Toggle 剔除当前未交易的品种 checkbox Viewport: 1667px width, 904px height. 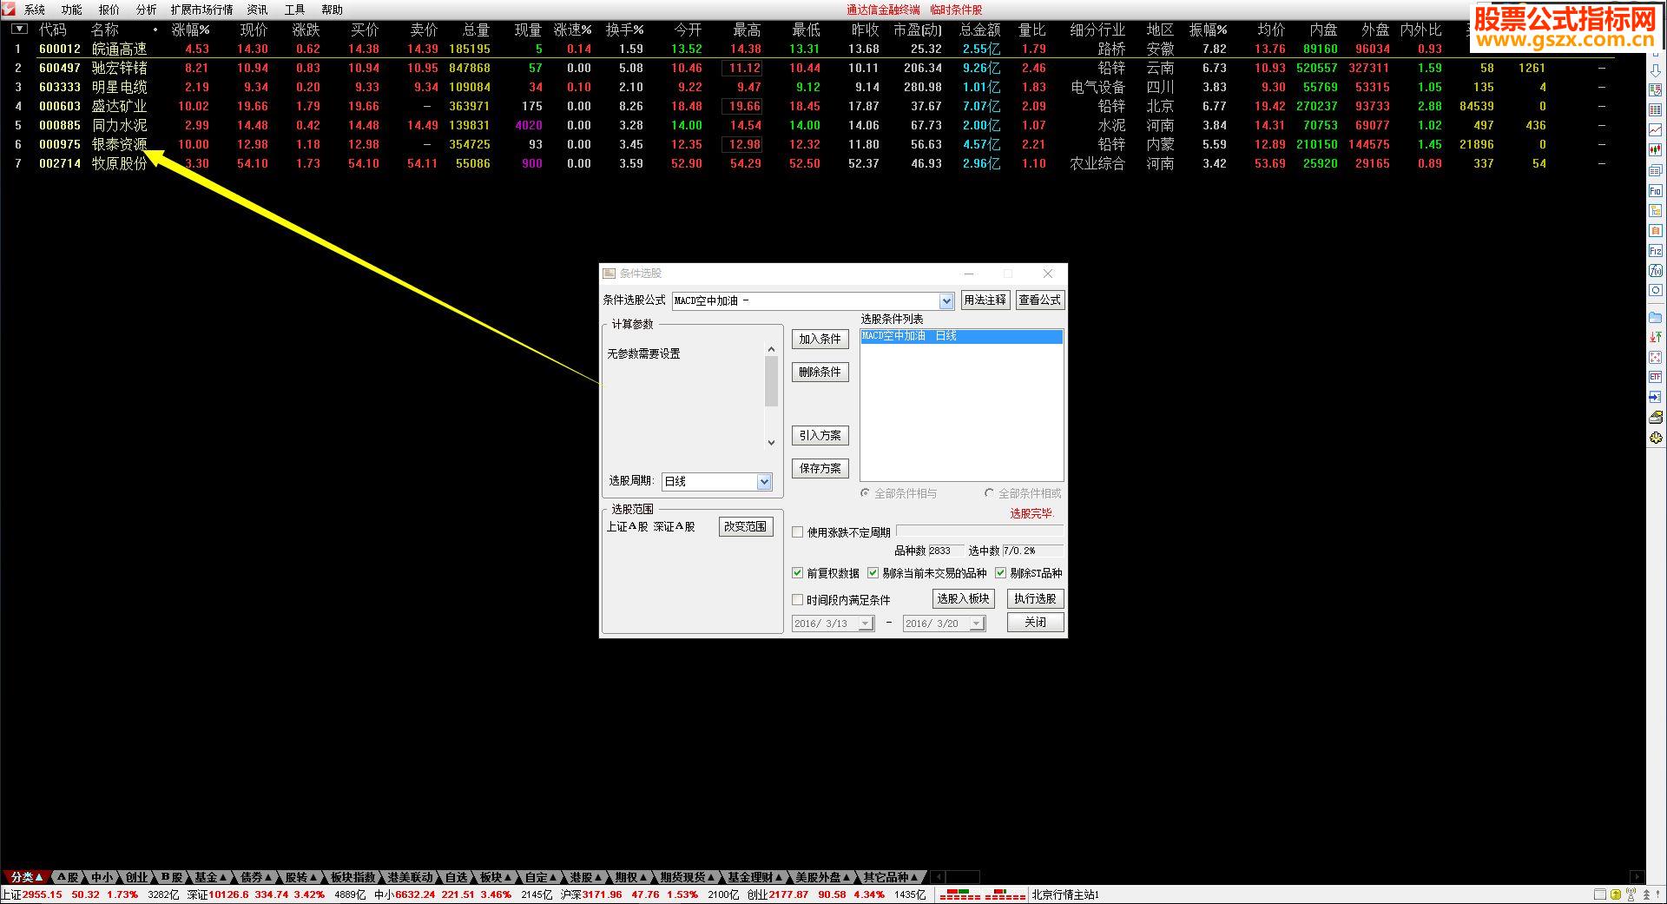[x=873, y=573]
